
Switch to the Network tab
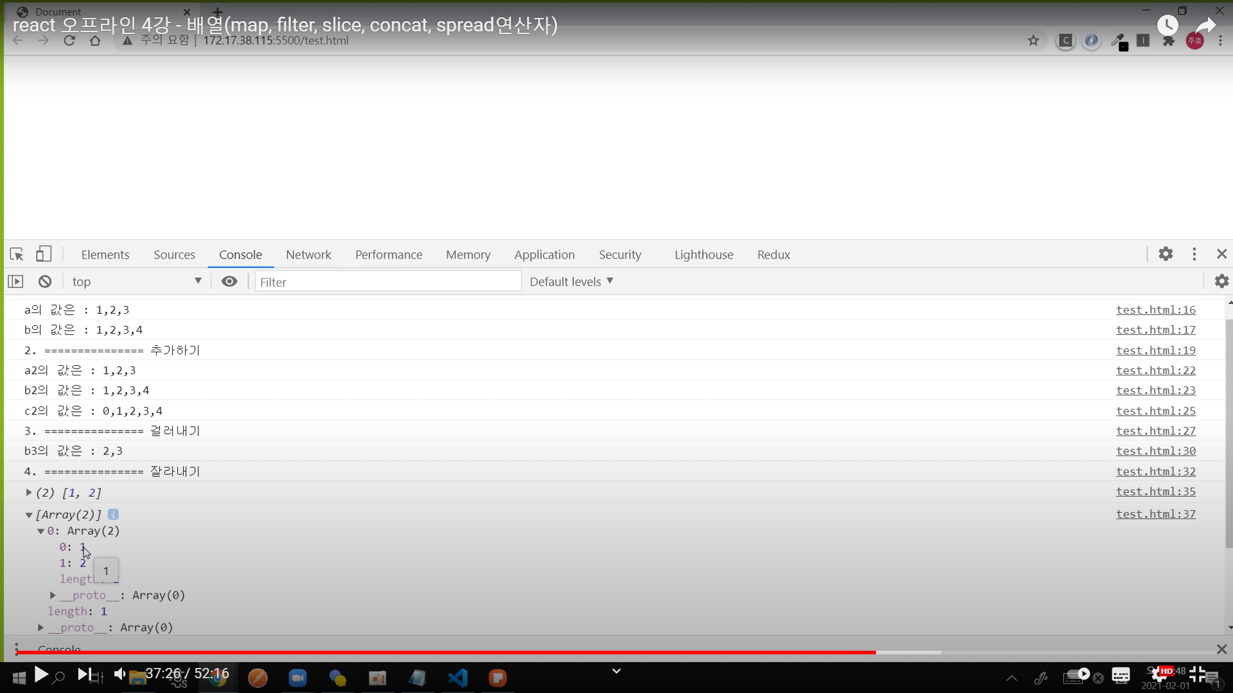(x=308, y=255)
